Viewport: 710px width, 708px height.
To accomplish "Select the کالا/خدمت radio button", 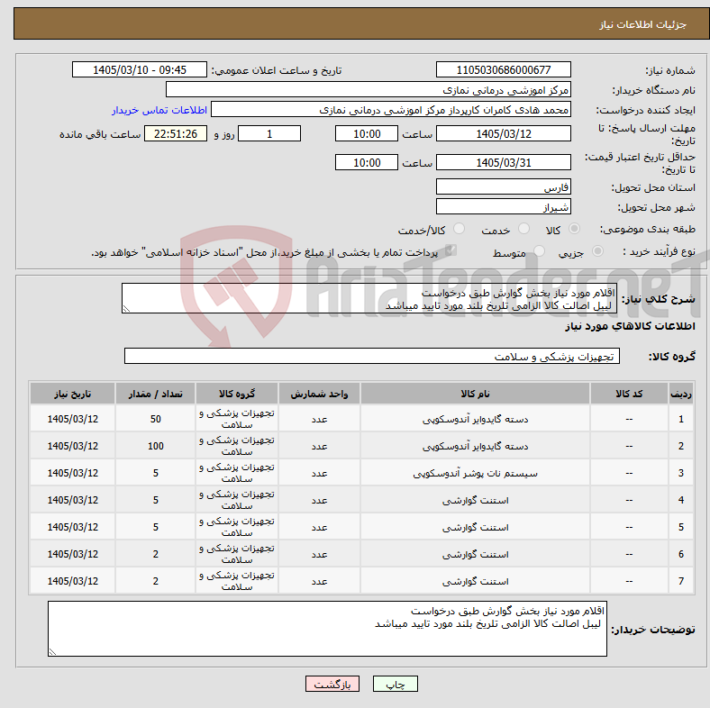I will pyautogui.click(x=460, y=229).
